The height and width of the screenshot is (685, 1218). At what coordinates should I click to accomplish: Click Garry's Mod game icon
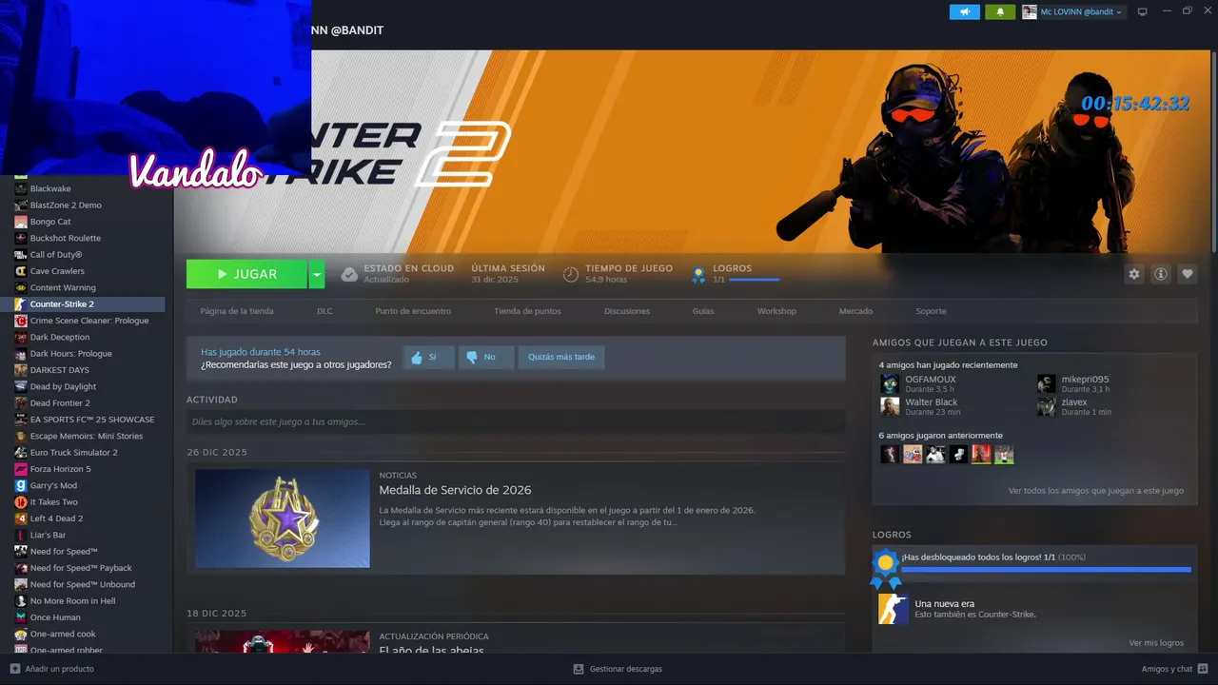(x=21, y=485)
